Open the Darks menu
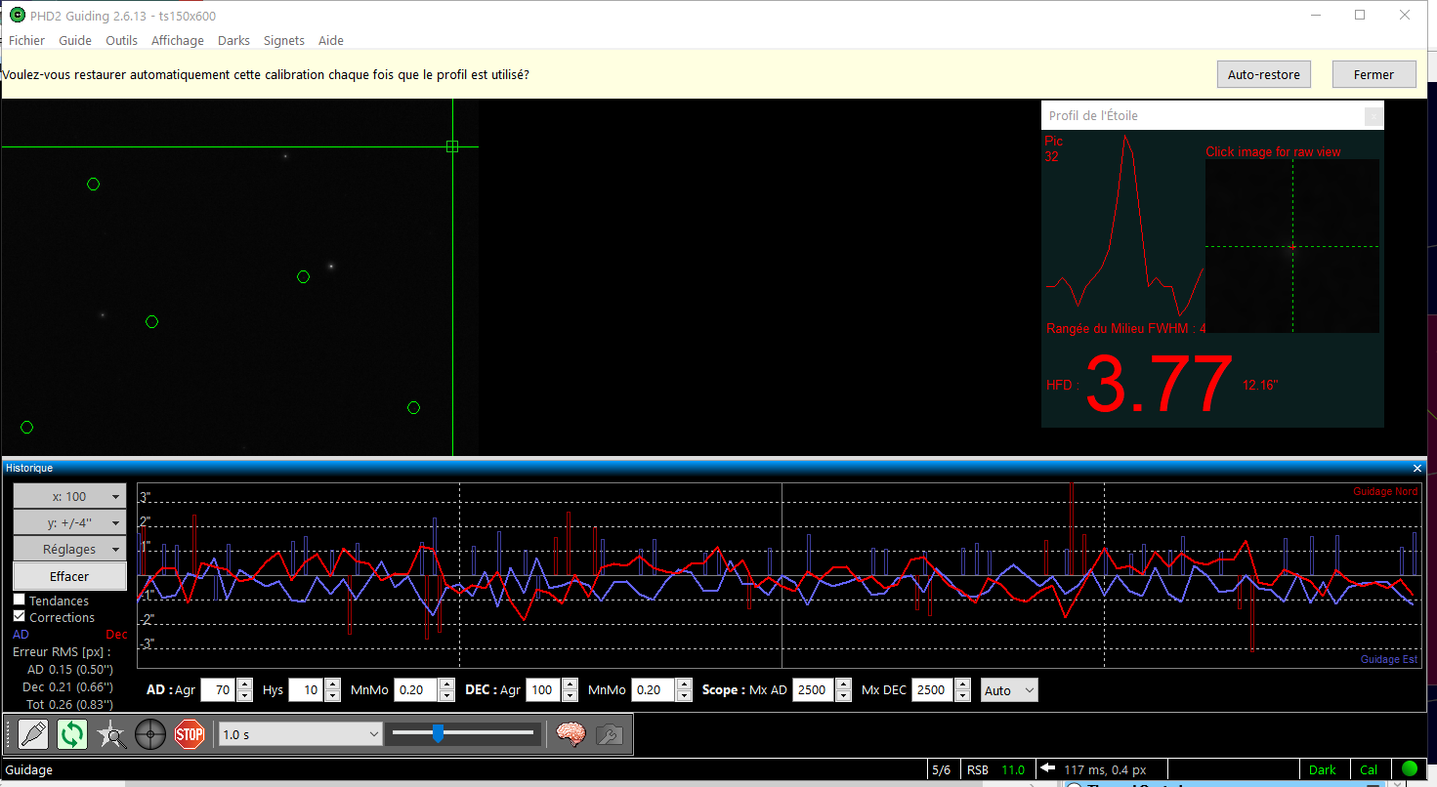Screen dimensions: 1437x787 tap(233, 41)
